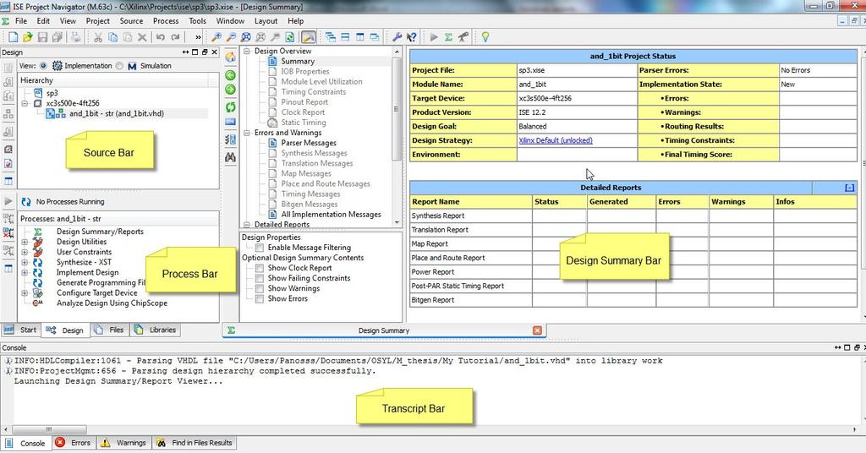
Task: Collapse the Design Overview tree section
Action: tap(246, 51)
